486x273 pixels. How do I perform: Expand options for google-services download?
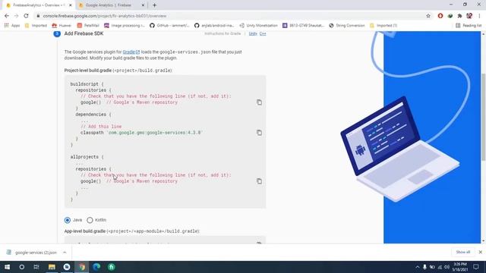(65, 253)
